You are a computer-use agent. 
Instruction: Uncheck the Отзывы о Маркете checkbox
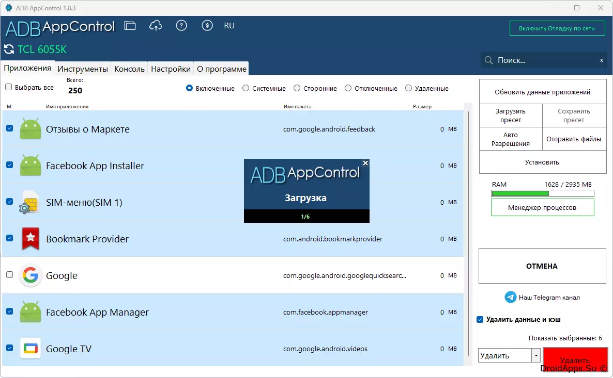click(x=10, y=128)
